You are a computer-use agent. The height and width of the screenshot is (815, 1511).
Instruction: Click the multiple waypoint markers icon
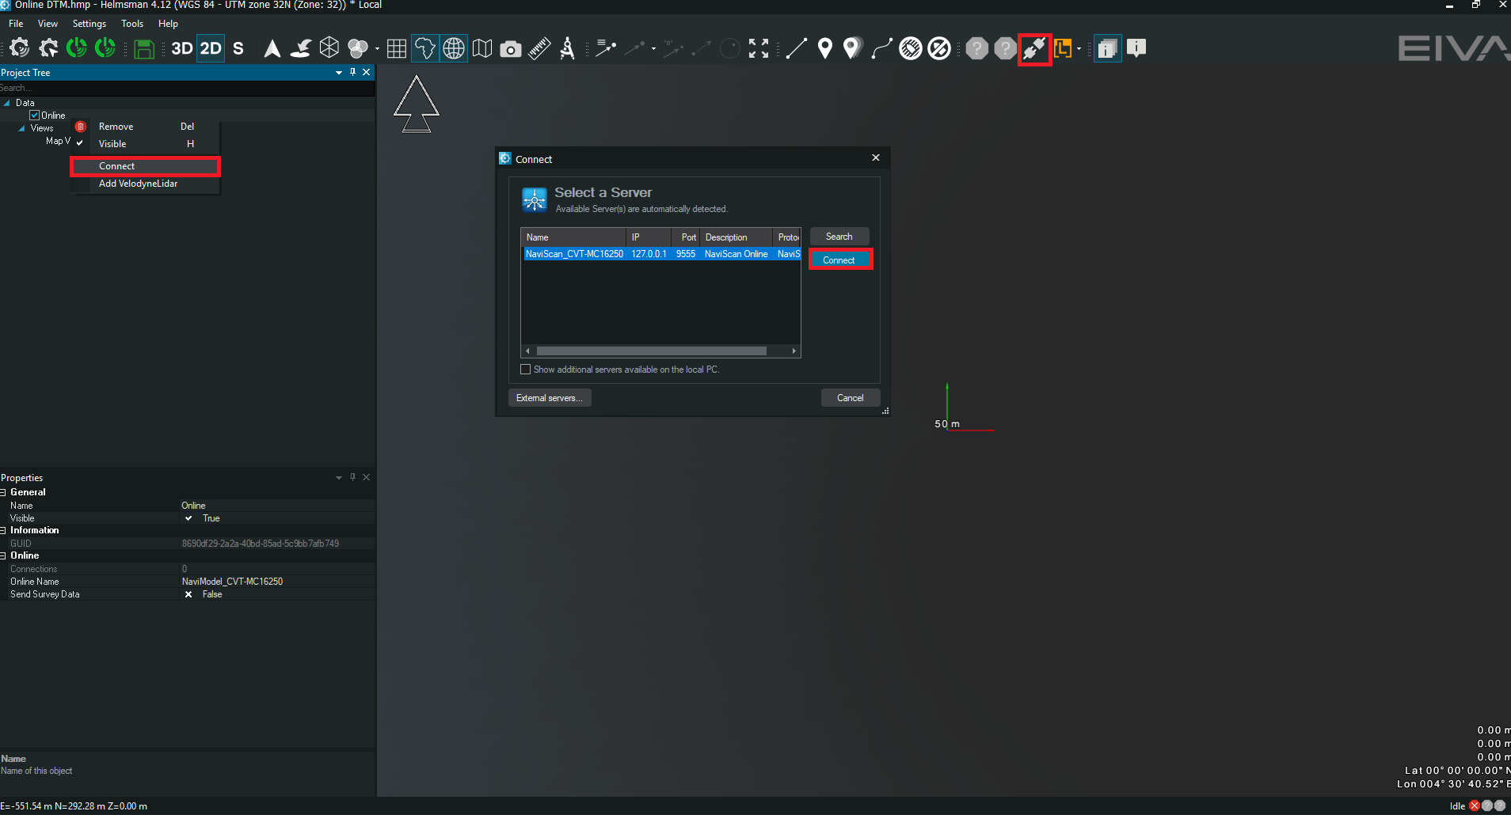point(852,49)
